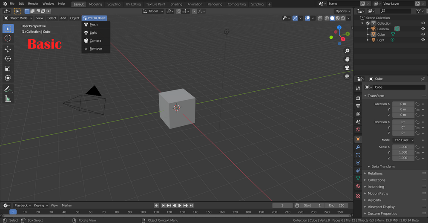Switch to the Shading workspace tab
Screen dimensions: 428x223
[176, 4]
